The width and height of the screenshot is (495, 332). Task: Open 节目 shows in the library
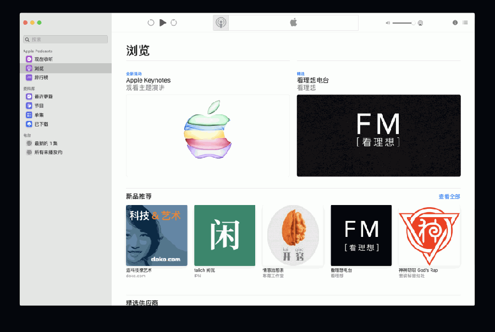coord(65,106)
